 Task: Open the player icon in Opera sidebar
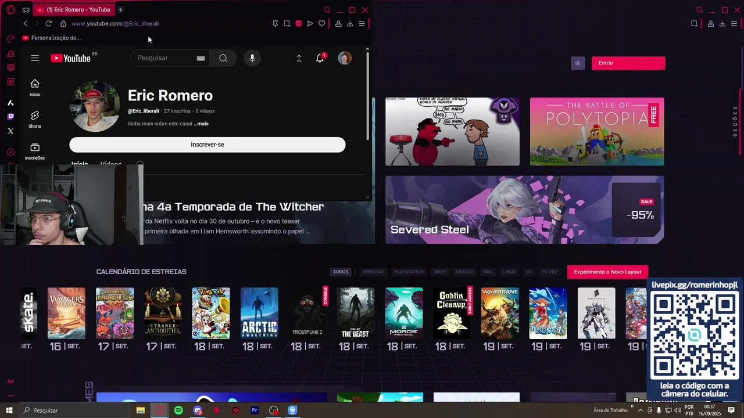tap(10, 152)
